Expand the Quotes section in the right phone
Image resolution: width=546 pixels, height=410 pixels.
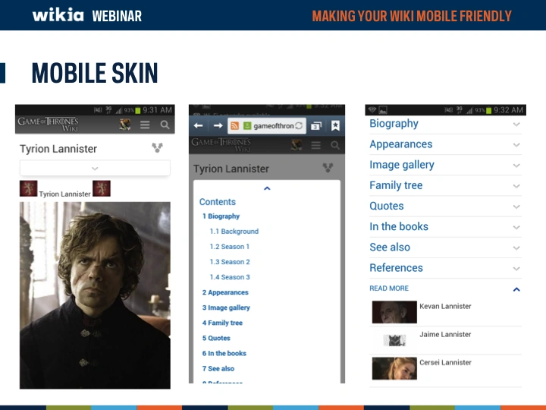click(516, 207)
